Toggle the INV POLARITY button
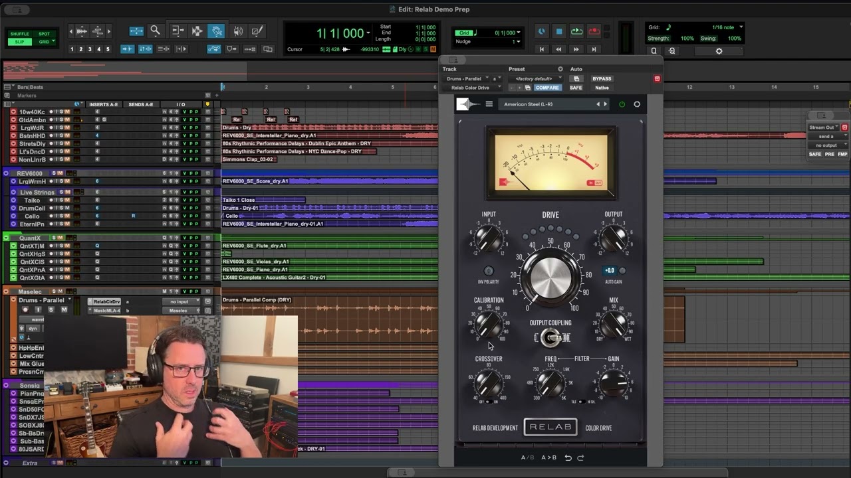The width and height of the screenshot is (851, 478). (489, 271)
